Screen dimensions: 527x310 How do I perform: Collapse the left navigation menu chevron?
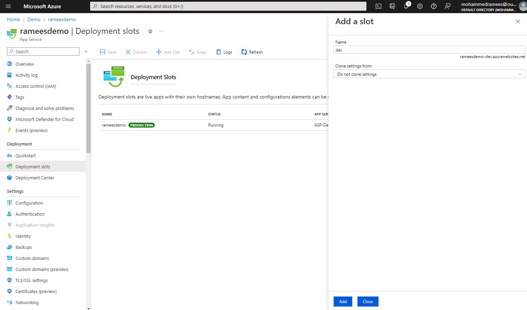coord(86,51)
